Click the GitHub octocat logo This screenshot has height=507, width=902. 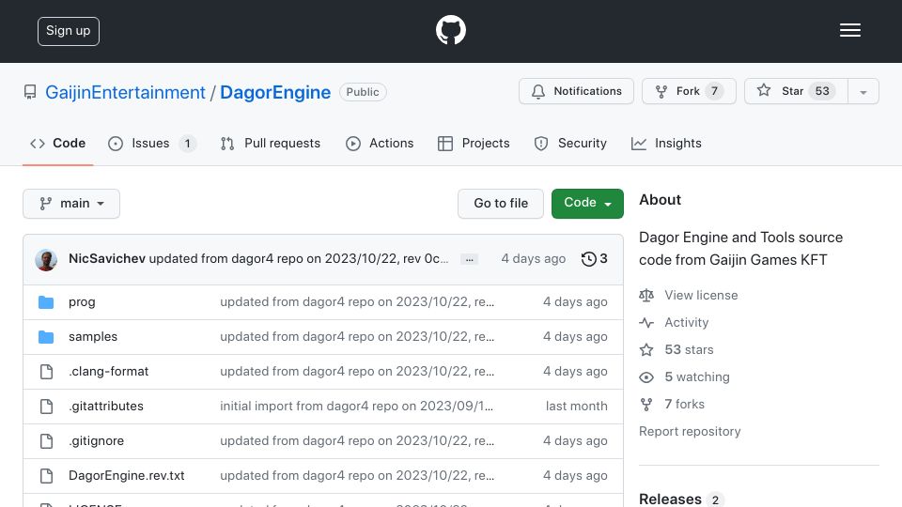tap(450, 30)
